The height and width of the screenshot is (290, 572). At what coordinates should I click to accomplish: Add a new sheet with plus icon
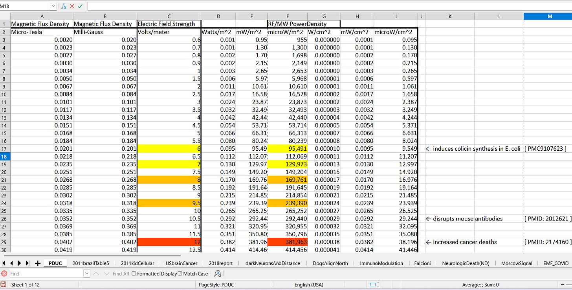point(38,263)
